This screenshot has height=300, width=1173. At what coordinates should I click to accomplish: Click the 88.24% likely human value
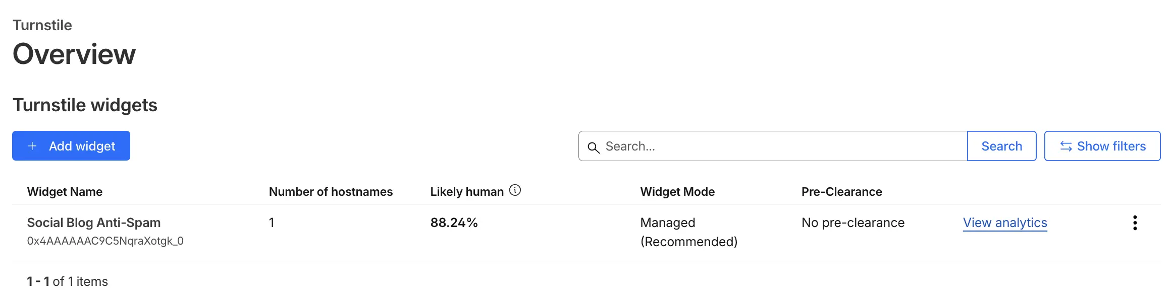click(x=454, y=222)
